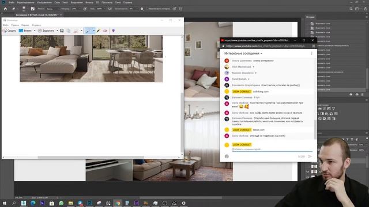Viewport: 369px width, 207px height.
Task: Delete current state trash icon in History panel
Action: tap(363, 94)
